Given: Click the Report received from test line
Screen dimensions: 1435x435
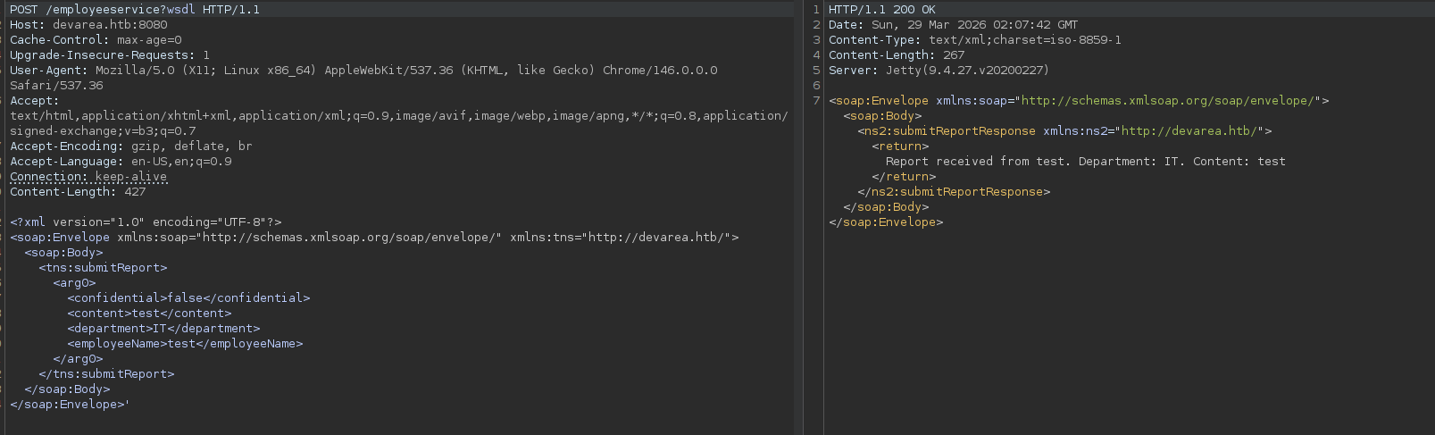Looking at the screenshot, I should 1086,162.
